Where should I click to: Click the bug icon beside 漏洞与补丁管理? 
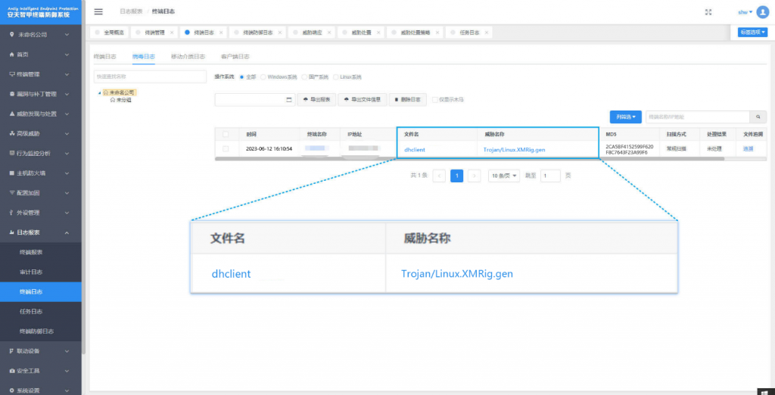11,94
